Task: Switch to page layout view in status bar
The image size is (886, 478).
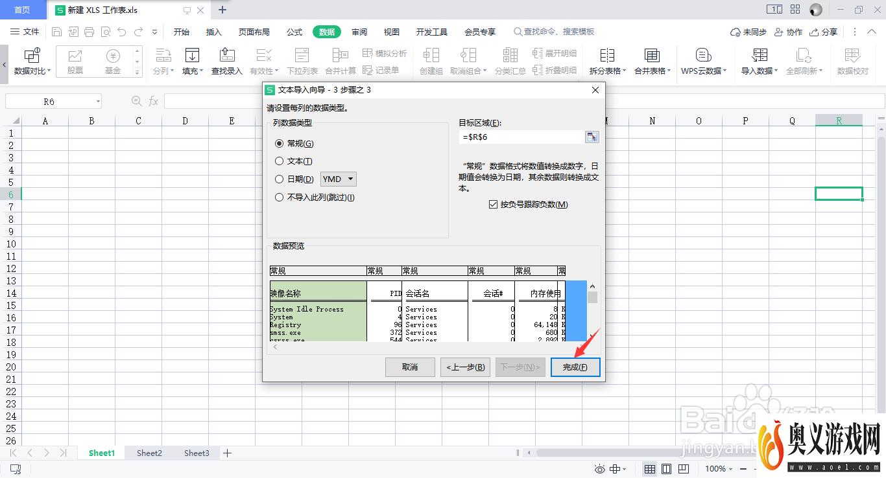Action: click(x=666, y=469)
